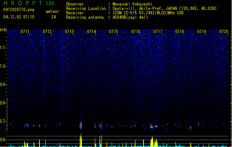
Task: Click the tallest yellow power spike after 0713
Action: [81, 140]
